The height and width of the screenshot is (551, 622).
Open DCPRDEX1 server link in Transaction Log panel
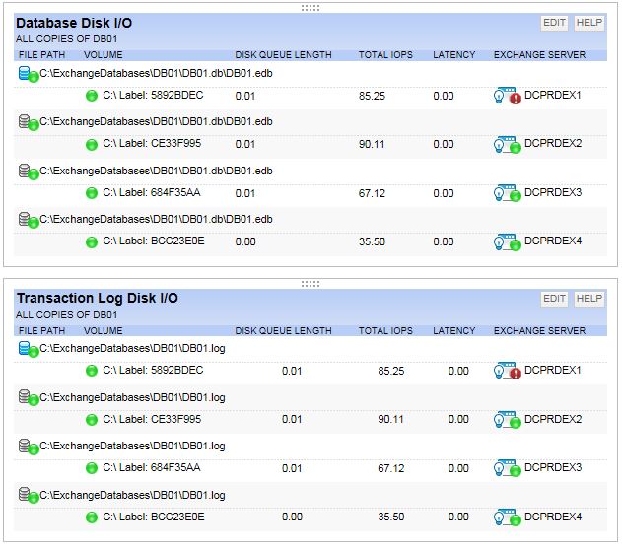click(553, 370)
